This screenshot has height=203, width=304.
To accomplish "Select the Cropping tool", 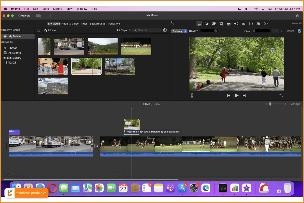I will [221, 24].
